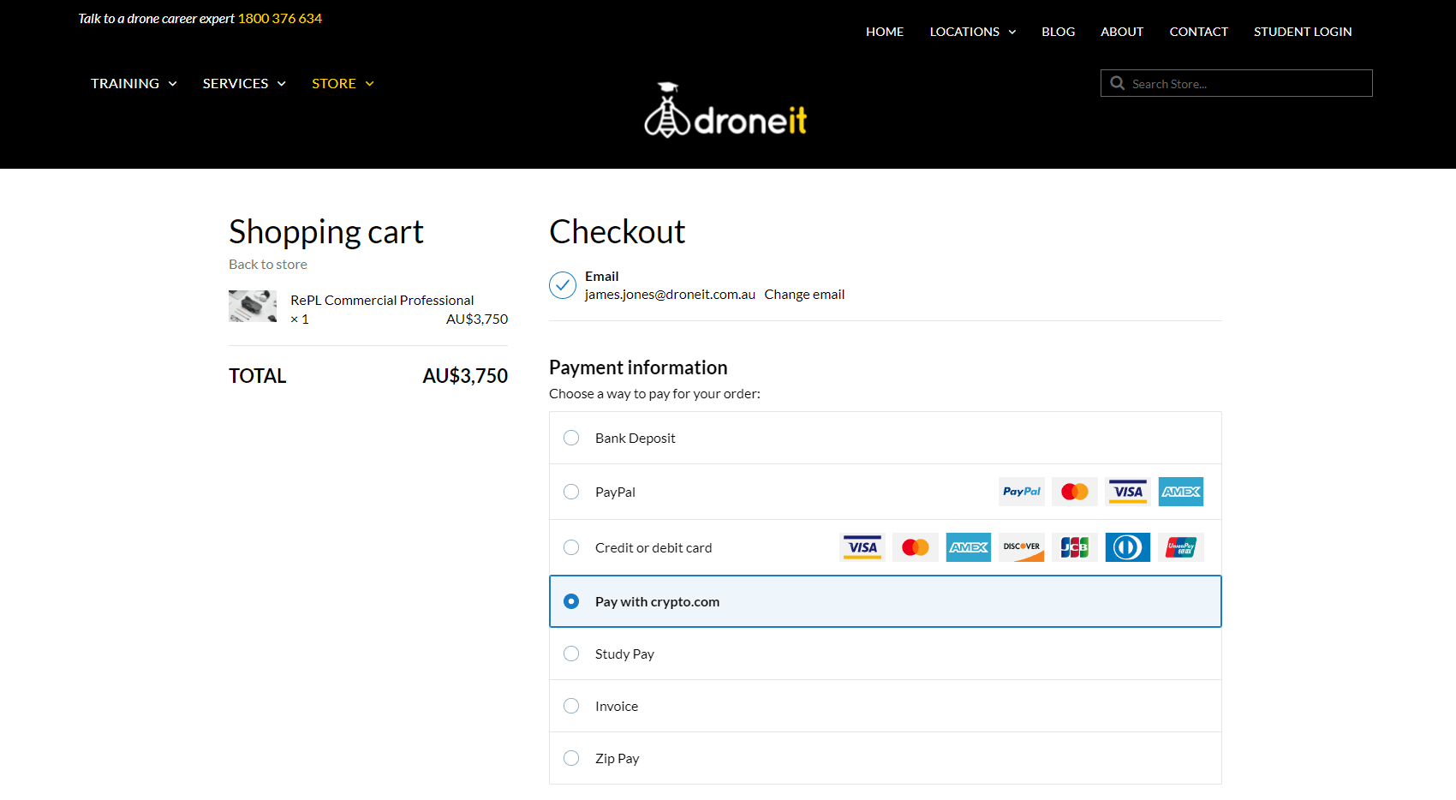Click the Checkout heading
Screen dimensions: 1456x800
click(x=617, y=231)
